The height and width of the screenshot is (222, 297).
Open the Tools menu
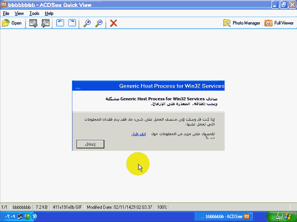[x=34, y=13]
